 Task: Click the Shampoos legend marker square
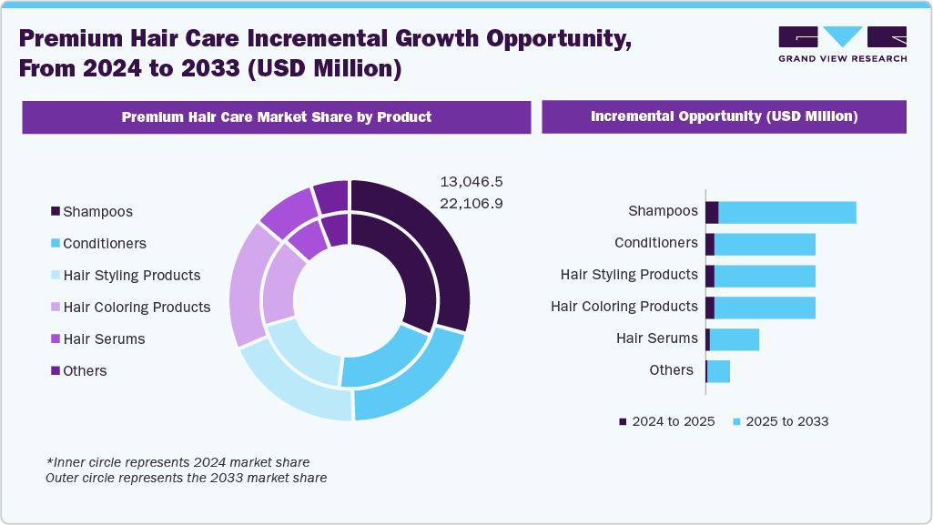tap(54, 211)
